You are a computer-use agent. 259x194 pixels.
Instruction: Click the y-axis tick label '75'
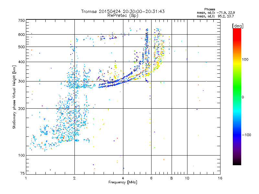tap(23, 173)
